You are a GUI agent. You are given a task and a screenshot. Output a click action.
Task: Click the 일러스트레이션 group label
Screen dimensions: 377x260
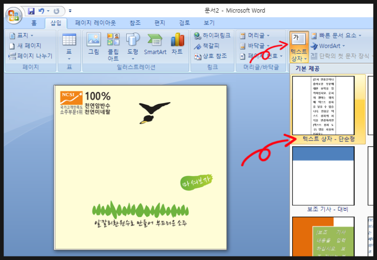coord(136,67)
